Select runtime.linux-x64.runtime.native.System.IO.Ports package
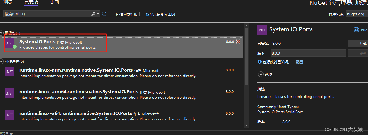The width and height of the screenshot is (368, 135). coord(75,113)
